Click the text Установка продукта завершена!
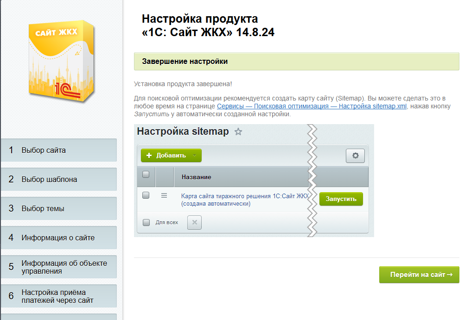 pyautogui.click(x=183, y=84)
